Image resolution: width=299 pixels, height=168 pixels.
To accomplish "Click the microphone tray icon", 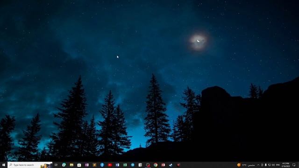I will (266, 165).
